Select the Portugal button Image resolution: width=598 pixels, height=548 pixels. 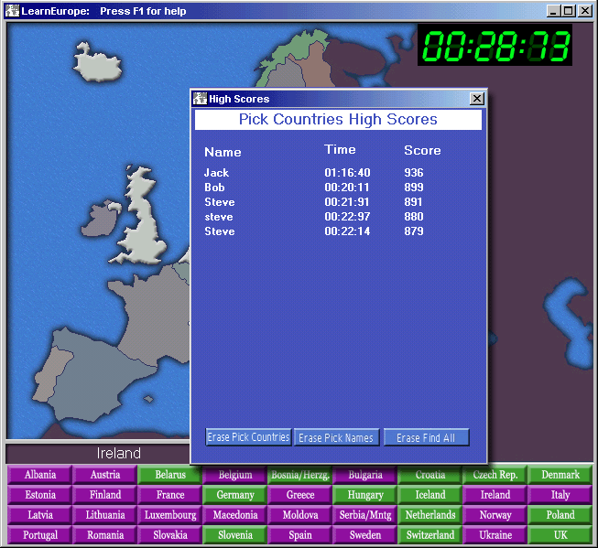coord(40,535)
